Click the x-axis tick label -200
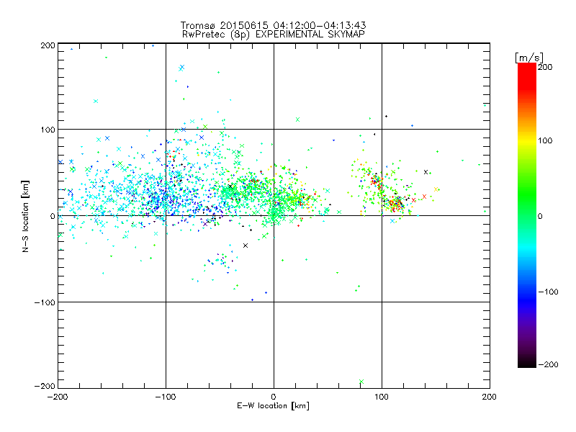Viewport: 576px width, 432px height. click(x=58, y=397)
